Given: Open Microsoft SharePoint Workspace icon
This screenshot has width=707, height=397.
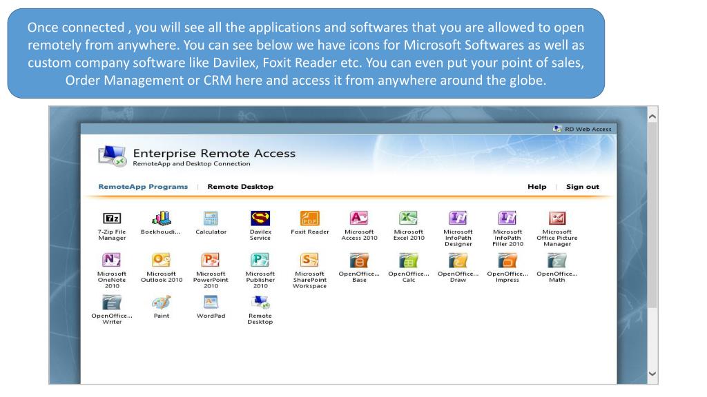Looking at the screenshot, I should (x=310, y=260).
